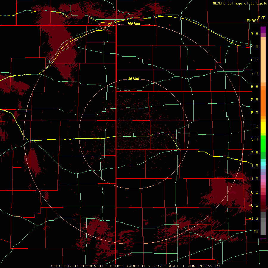Pick the gray segment of the color bar
The height and width of the screenshot is (268, 268).
tap(263, 224)
